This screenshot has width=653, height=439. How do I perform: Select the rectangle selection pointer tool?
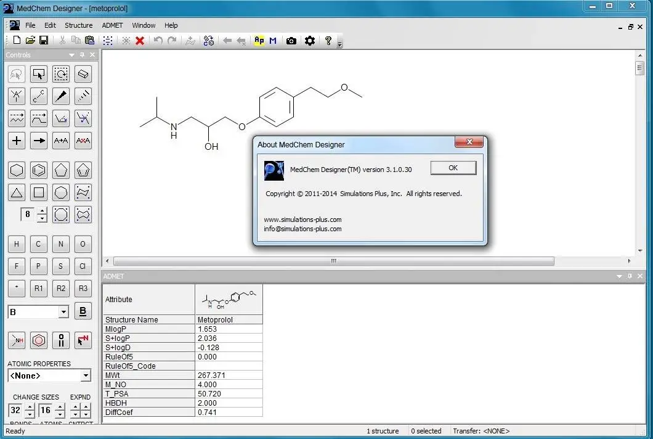pyautogui.click(x=39, y=74)
